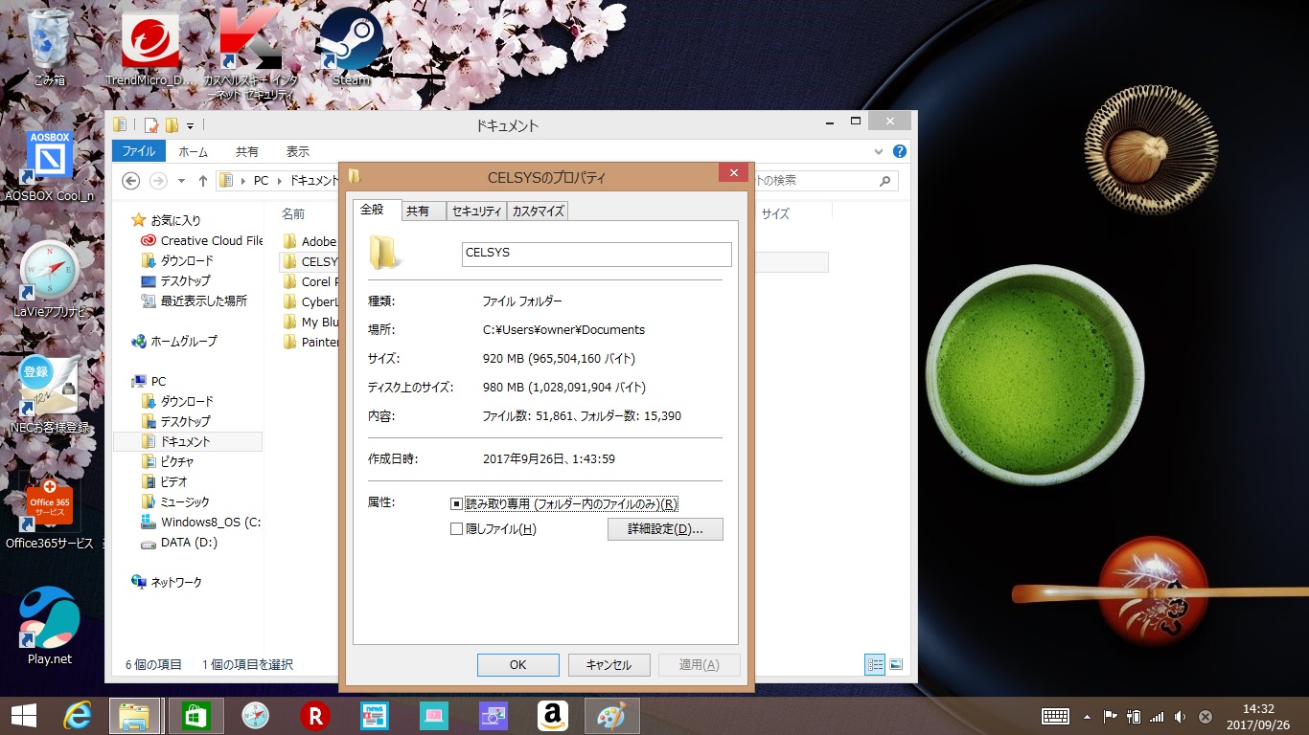Open Windows Store taskbar icon

point(195,716)
